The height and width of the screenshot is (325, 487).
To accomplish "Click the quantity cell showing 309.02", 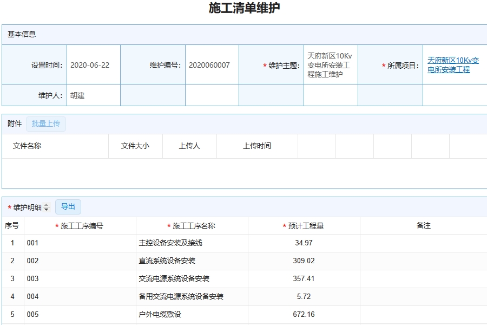I will pyautogui.click(x=304, y=261).
